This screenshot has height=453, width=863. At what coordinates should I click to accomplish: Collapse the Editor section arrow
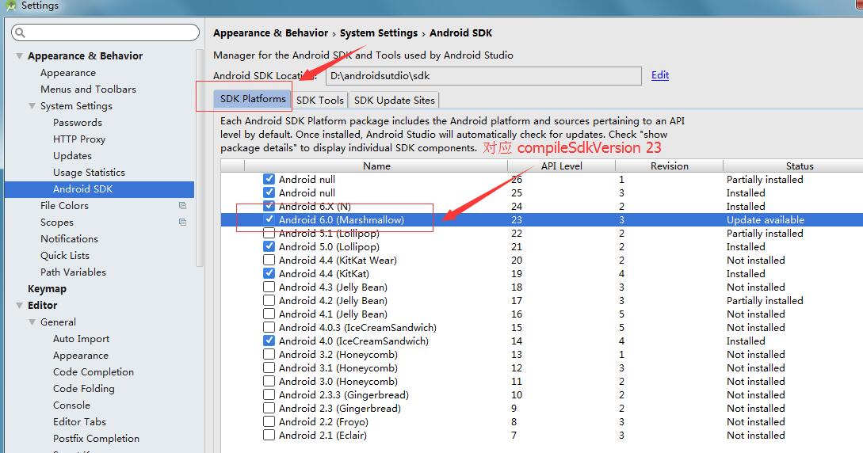[x=19, y=305]
